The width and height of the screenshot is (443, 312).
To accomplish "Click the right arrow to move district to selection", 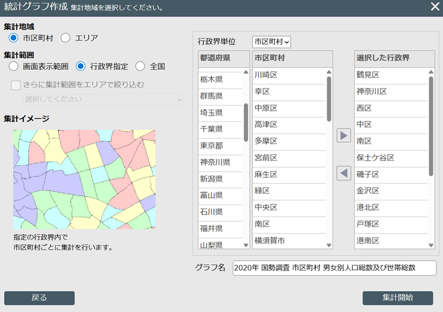I will tap(343, 135).
